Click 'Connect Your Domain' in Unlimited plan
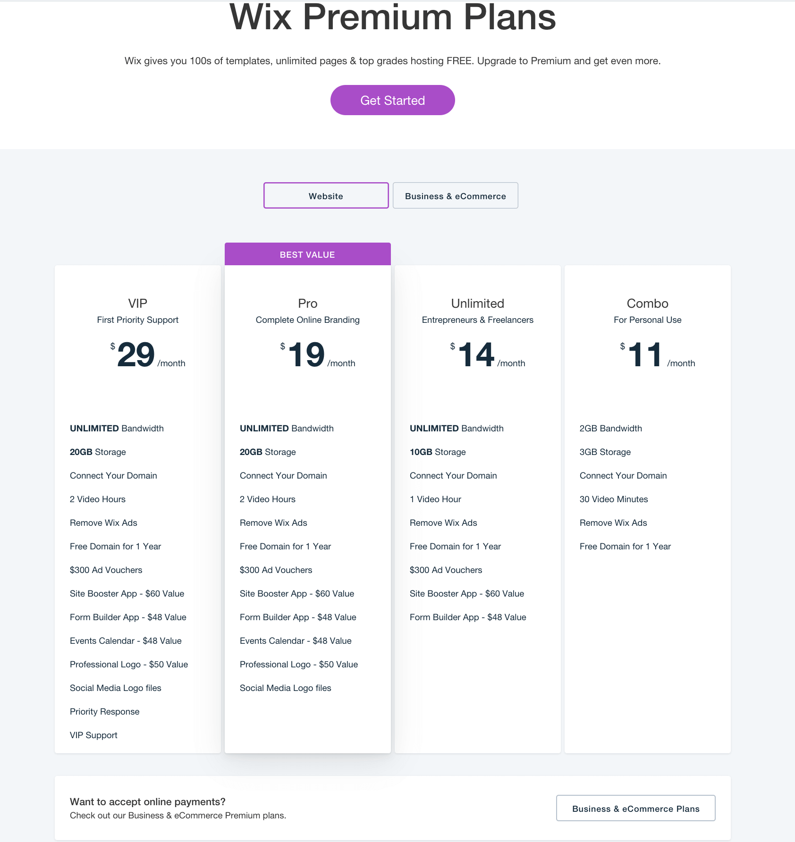The image size is (795, 842). coord(453,475)
